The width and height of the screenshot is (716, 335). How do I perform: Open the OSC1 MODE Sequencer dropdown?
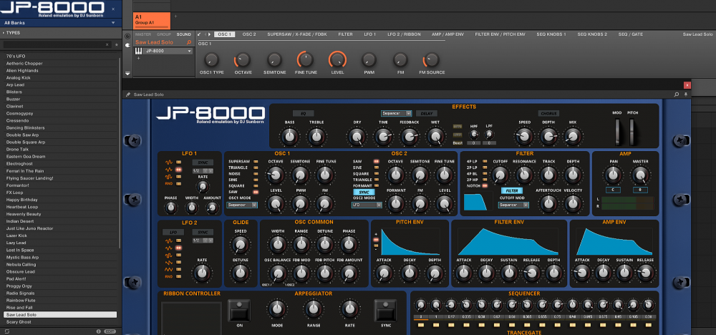[x=242, y=205]
